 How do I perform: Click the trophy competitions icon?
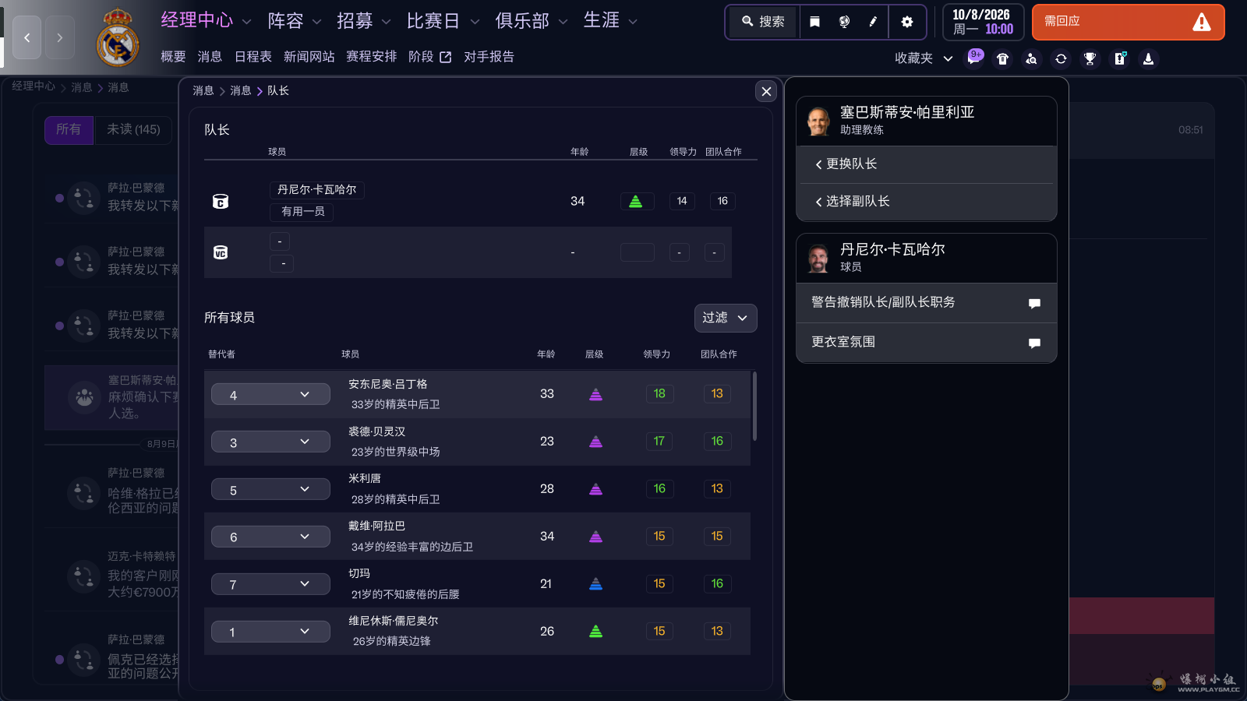1090,58
